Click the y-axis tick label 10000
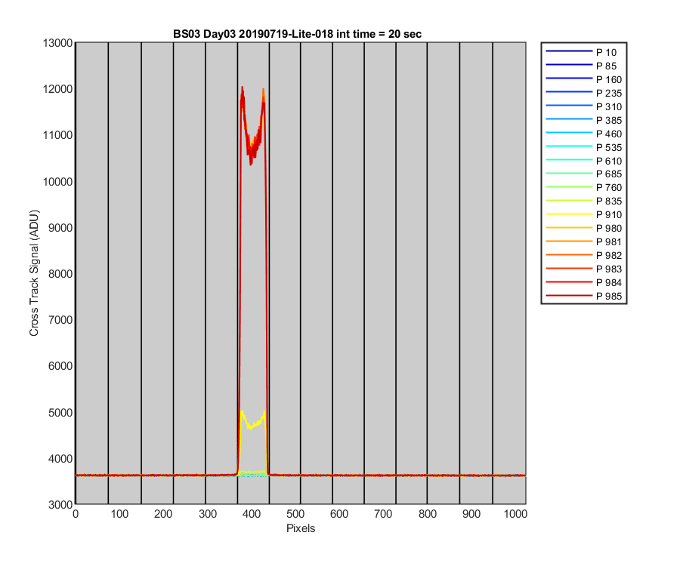This screenshot has height=566, width=680. (x=57, y=181)
